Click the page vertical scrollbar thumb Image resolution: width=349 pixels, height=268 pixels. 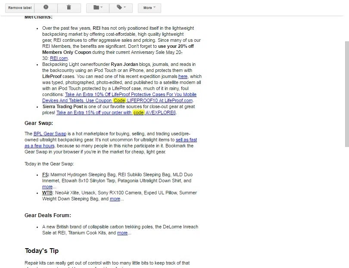pos(347,94)
